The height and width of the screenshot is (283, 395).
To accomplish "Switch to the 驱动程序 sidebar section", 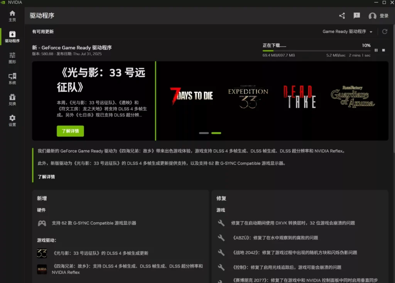I will (12, 37).
